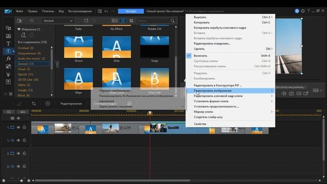Viewport: 327px width, 184px height.
Task: Toggle eye on audio track 1
Action: (x=18, y=140)
